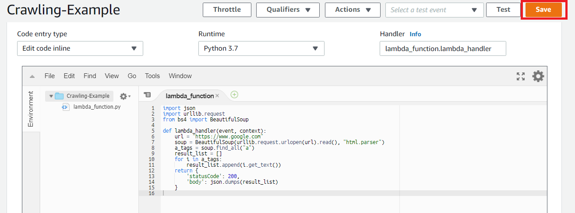The image size is (575, 213).
Task: Collapse the editor menu bar with up arrow
Action: [32, 76]
